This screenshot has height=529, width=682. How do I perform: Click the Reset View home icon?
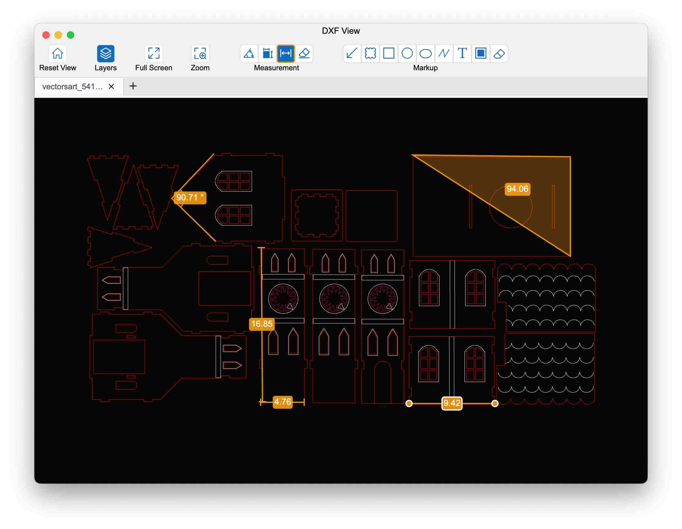click(x=57, y=53)
